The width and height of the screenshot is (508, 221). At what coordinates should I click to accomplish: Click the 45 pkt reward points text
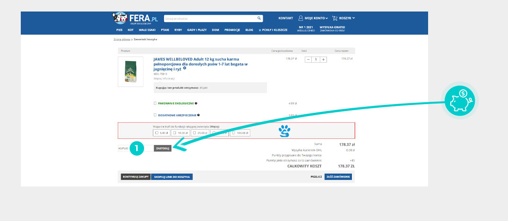click(x=204, y=87)
